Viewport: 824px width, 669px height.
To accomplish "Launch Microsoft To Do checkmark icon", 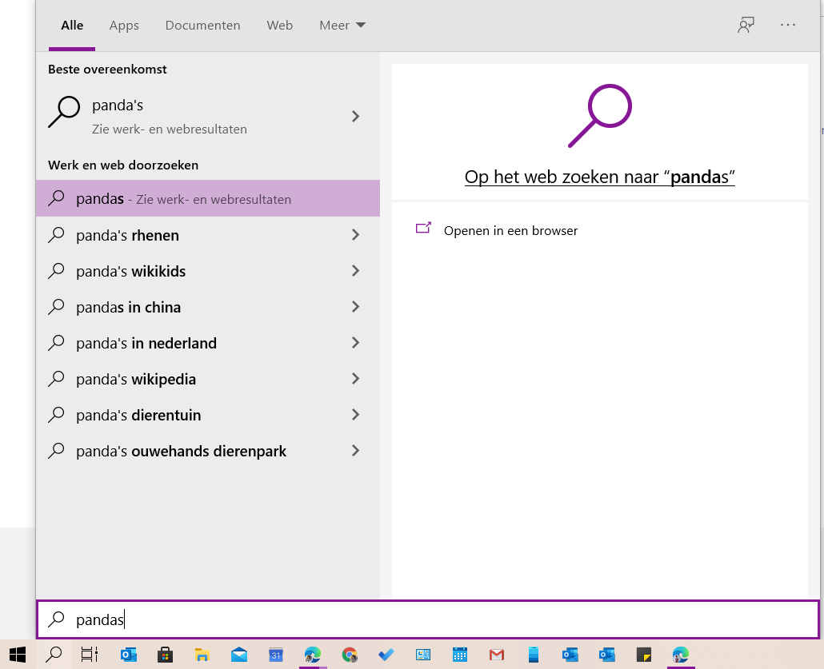I will [386, 655].
